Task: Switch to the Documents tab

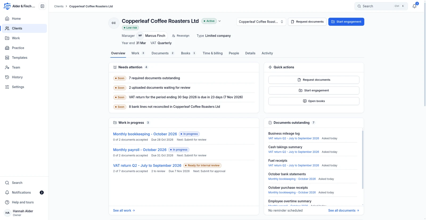Action: 163,53
